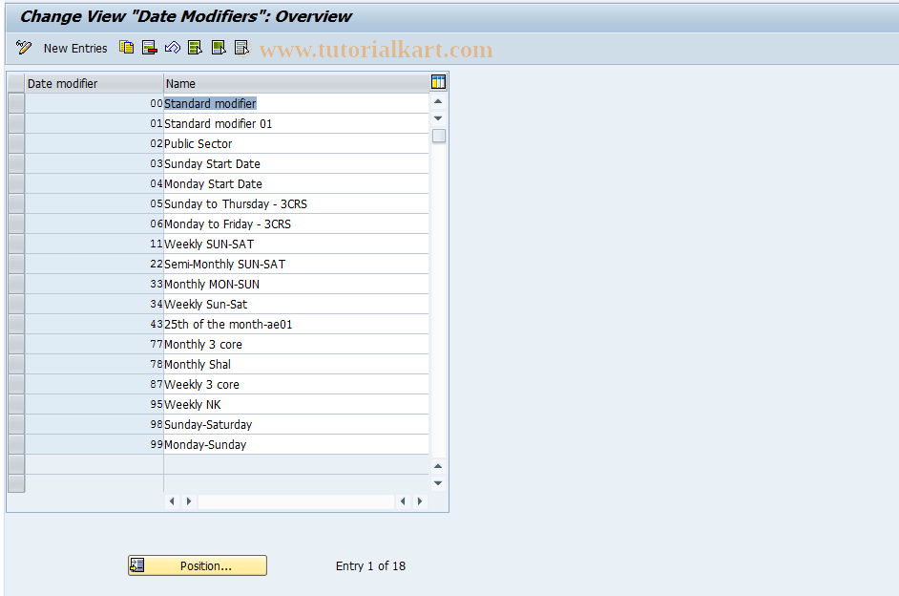Viewport: 899px width, 596px height.
Task: Select the row selector for Semi-Monthly SUN-SAT
Action: (x=16, y=264)
